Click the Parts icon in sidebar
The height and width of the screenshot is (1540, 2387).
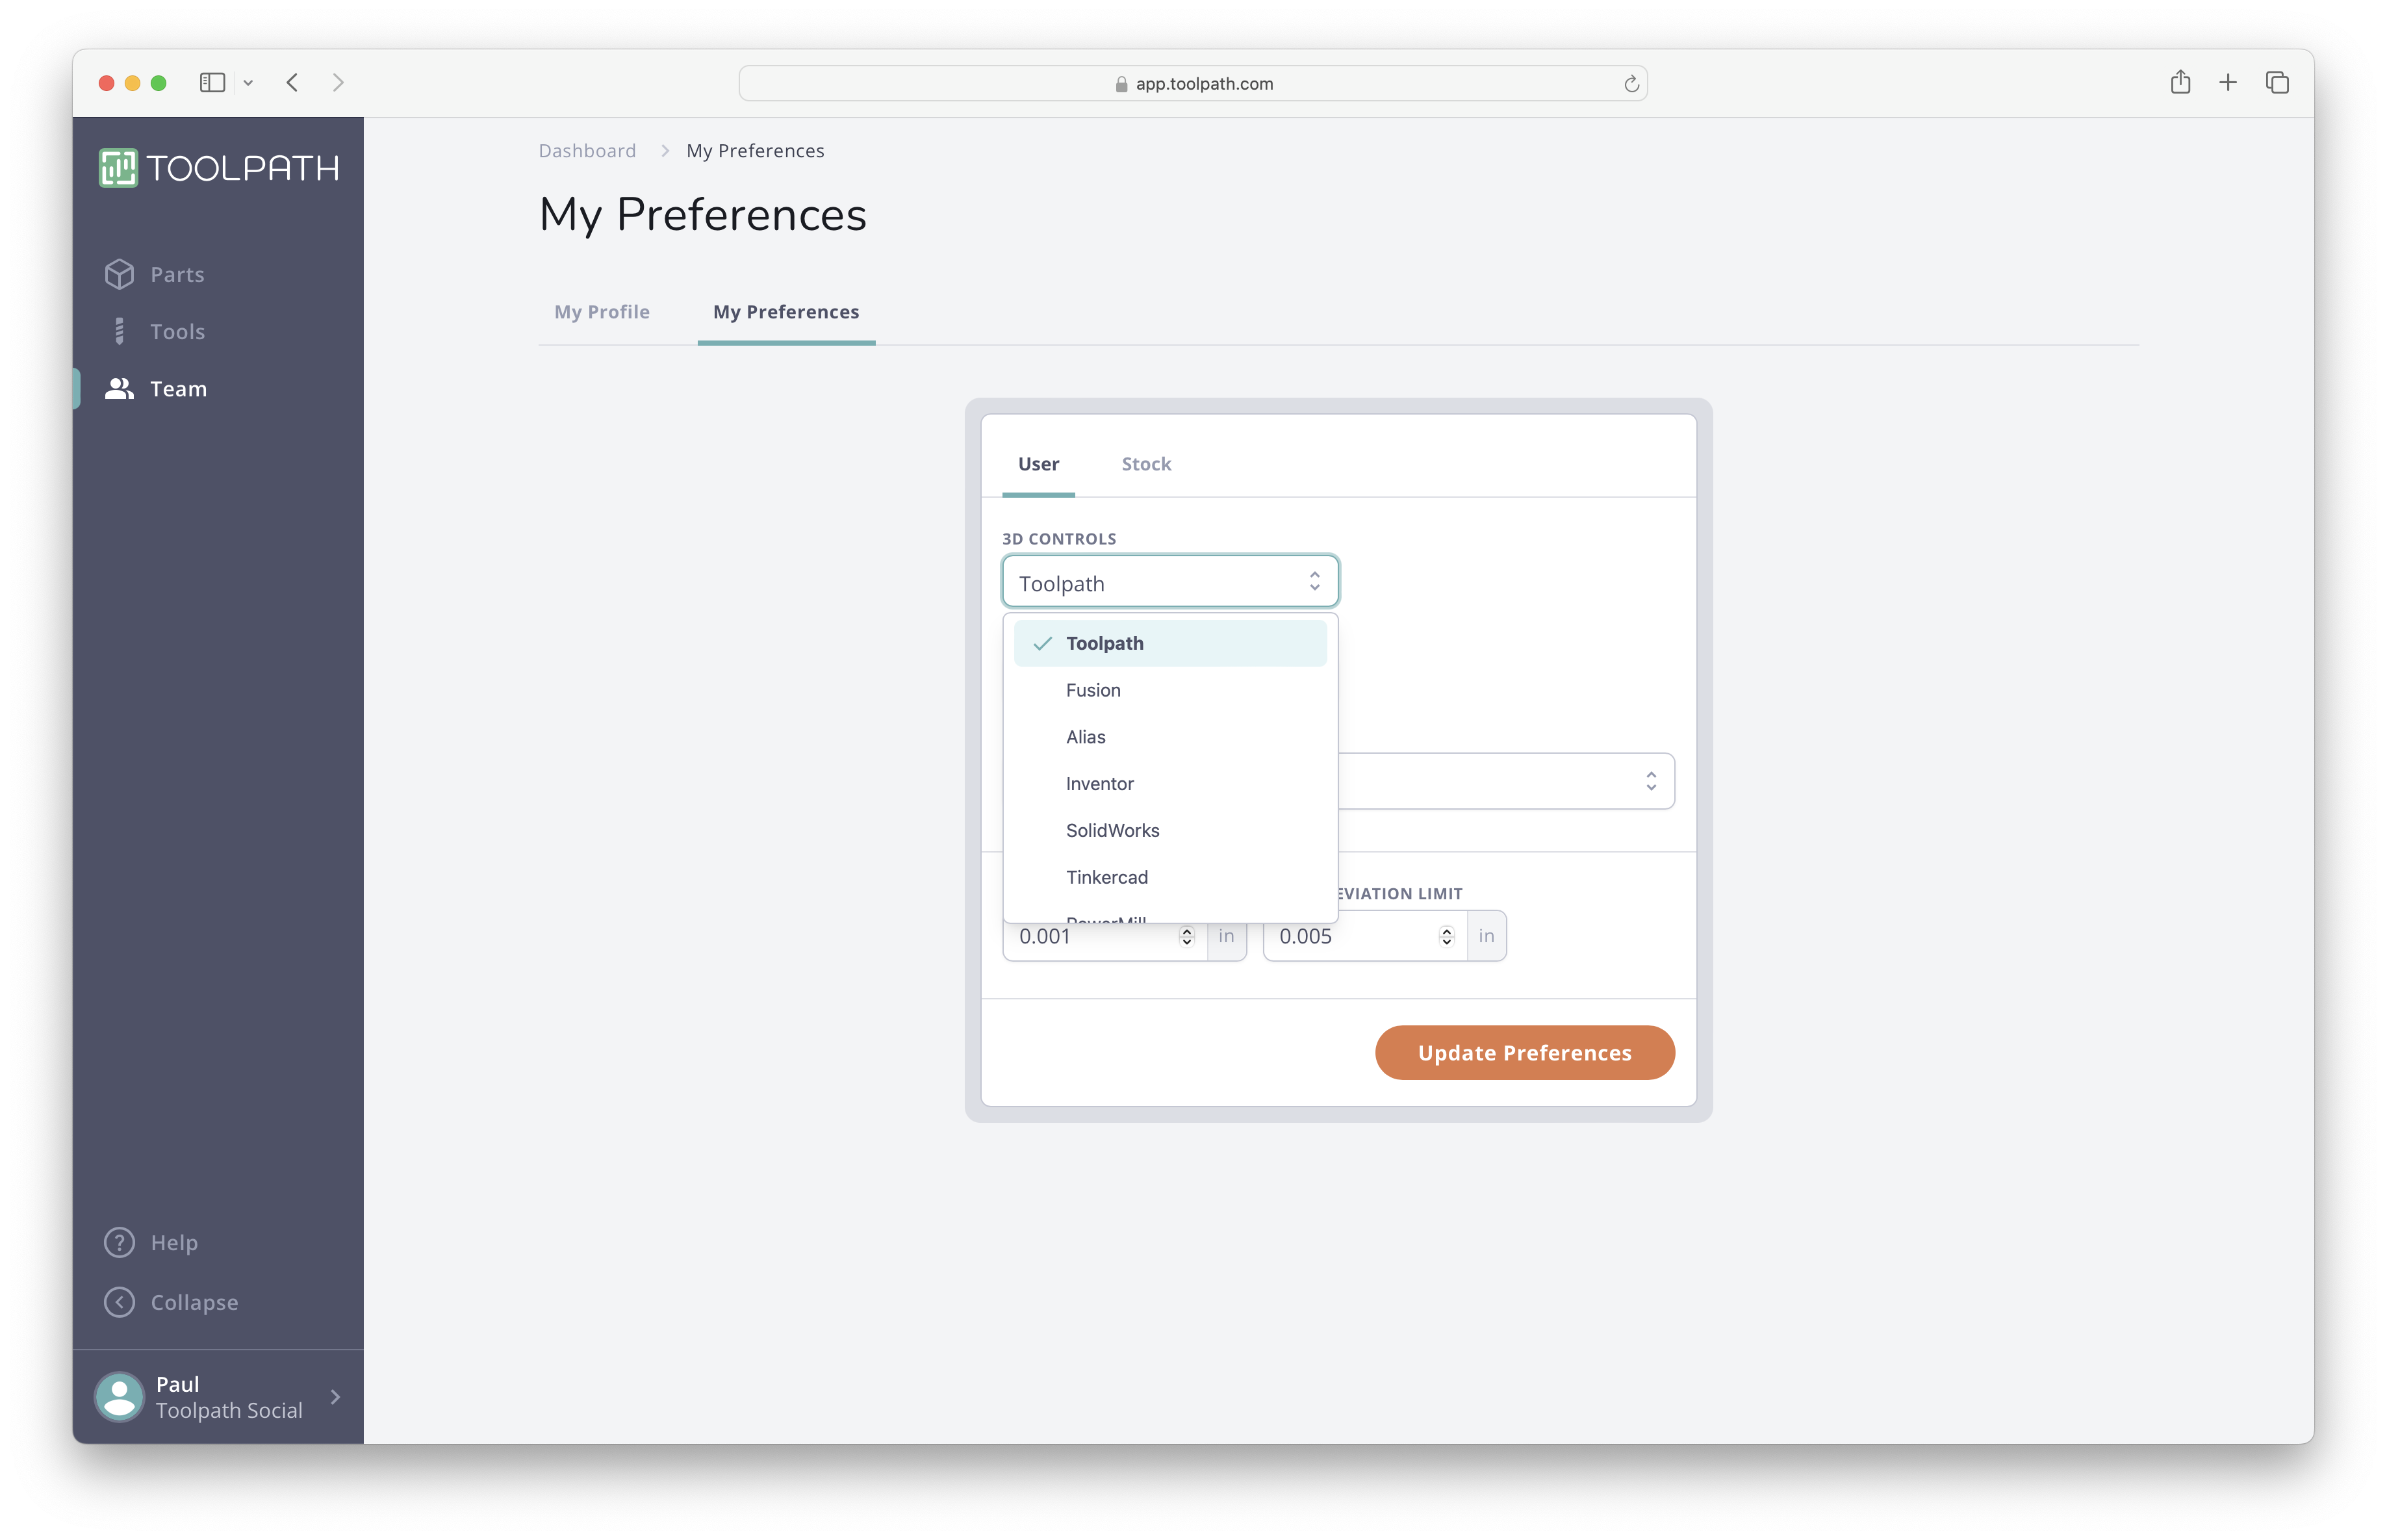[118, 273]
